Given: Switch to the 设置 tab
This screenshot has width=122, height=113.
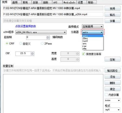Looking at the screenshot, I should pos(82,2).
